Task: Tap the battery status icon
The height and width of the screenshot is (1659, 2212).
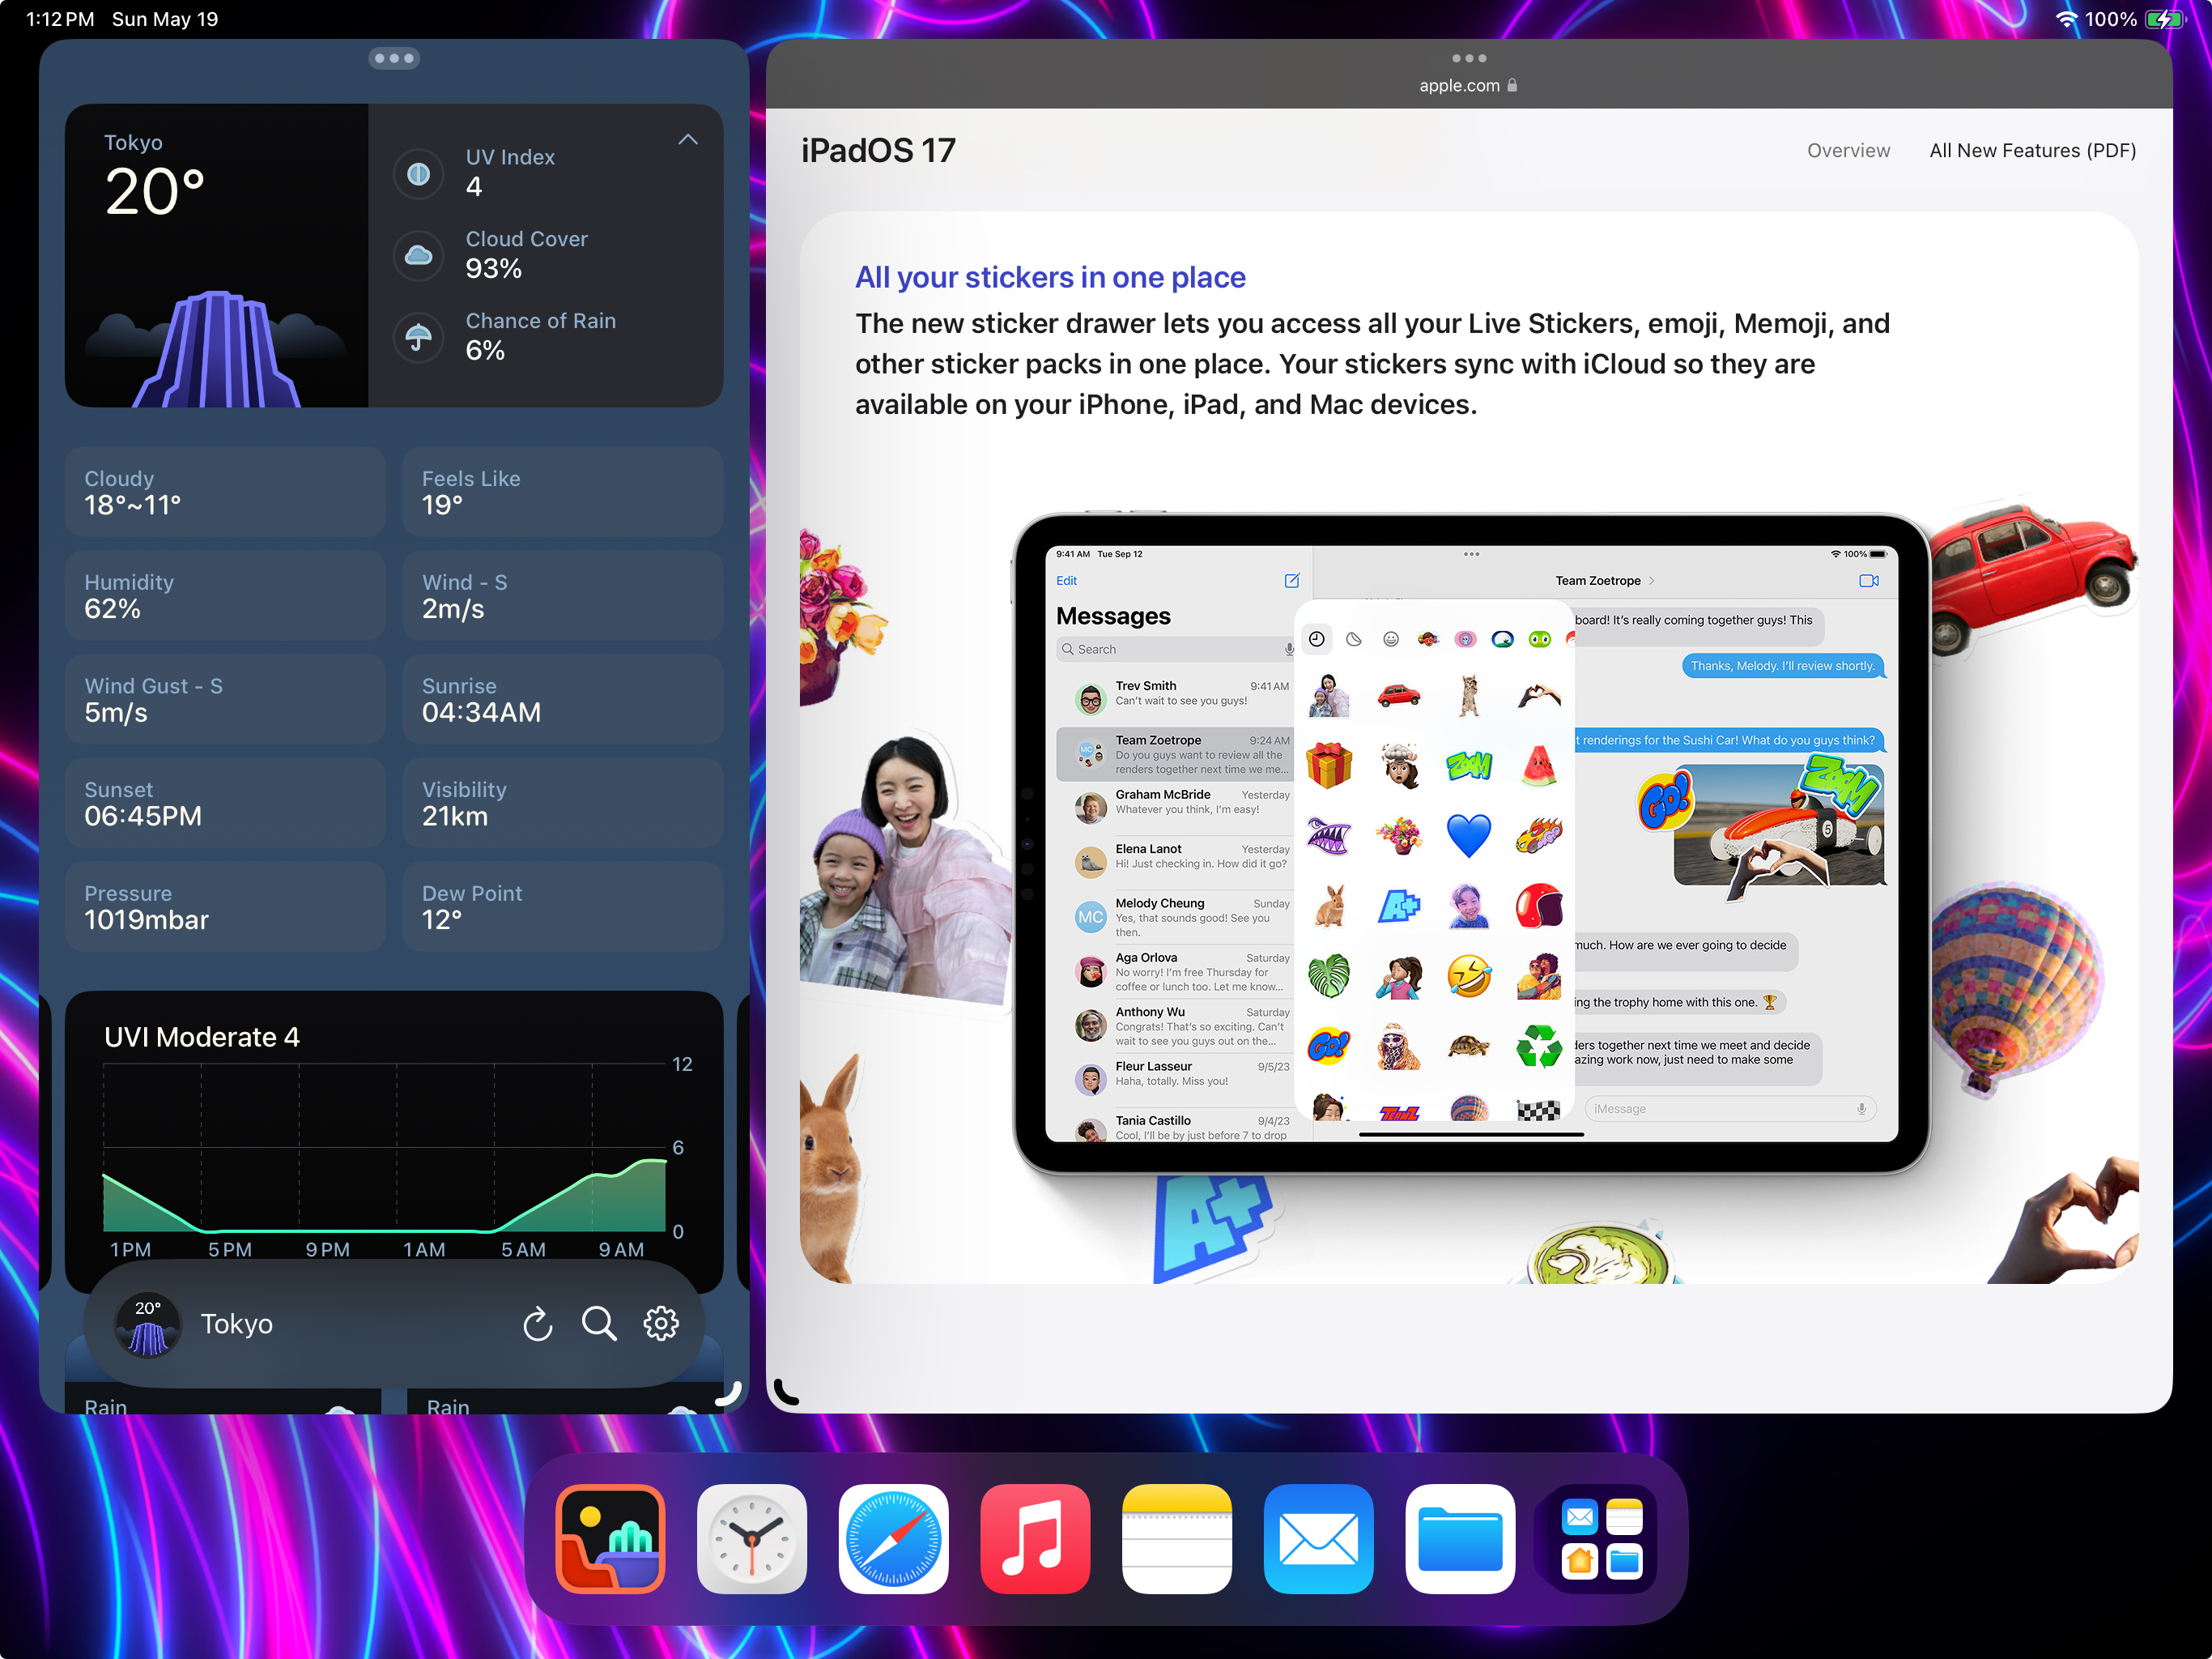Action: pos(2166,19)
